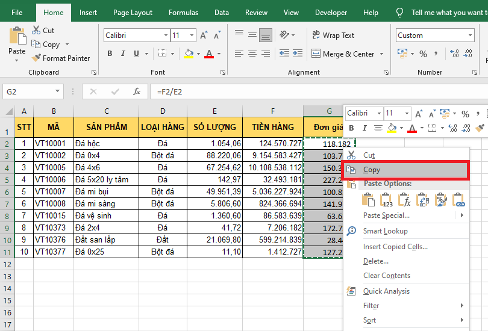Click the Insert Function fx button
Viewport: 488px width, 331px height.
click(x=137, y=92)
